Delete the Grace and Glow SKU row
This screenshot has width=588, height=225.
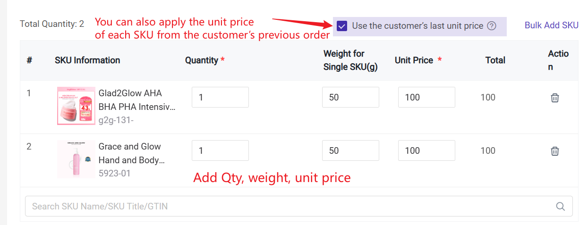tap(555, 151)
